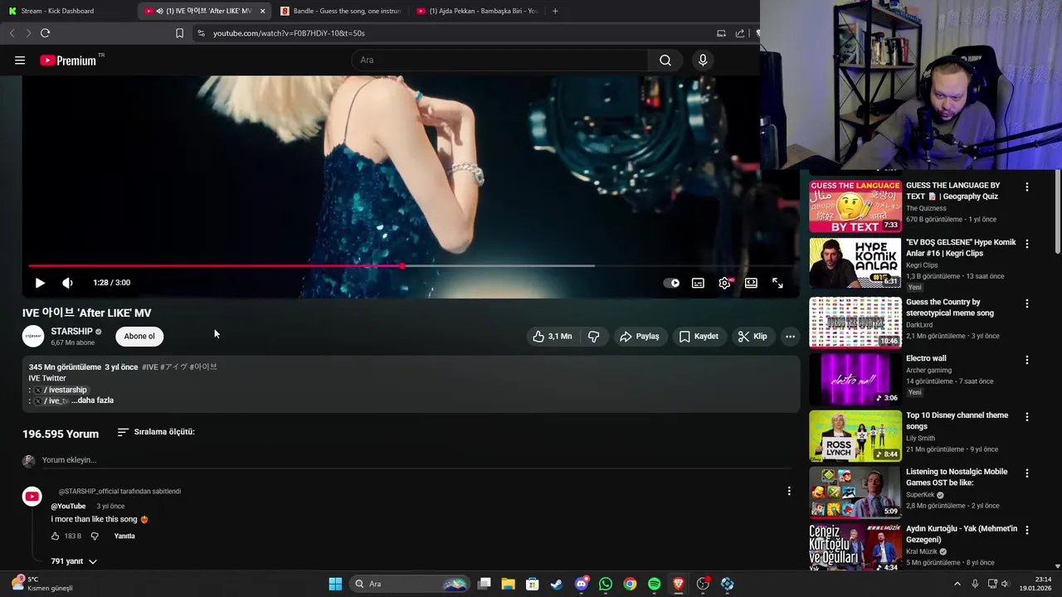Open options for EV BOŞ GELSENE video

tap(1027, 244)
